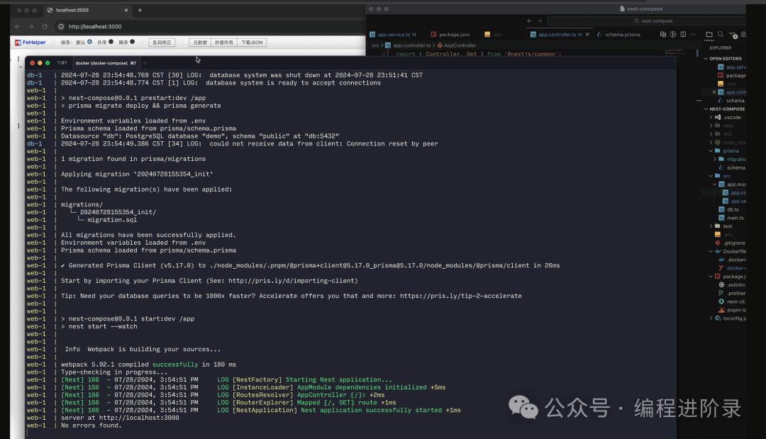Click the 元数据 button
Image resolution: width=766 pixels, height=439 pixels.
[x=199, y=43]
